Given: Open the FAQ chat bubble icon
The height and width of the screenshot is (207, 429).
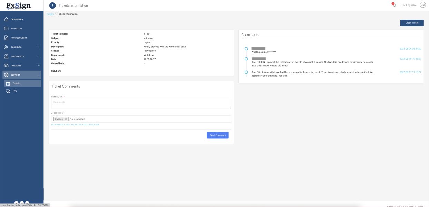Looking at the screenshot, I should point(8,91).
